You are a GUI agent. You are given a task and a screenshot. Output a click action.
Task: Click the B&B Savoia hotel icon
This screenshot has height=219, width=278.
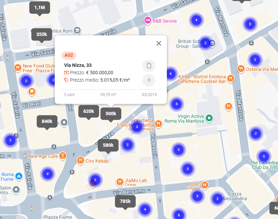pos(147,21)
